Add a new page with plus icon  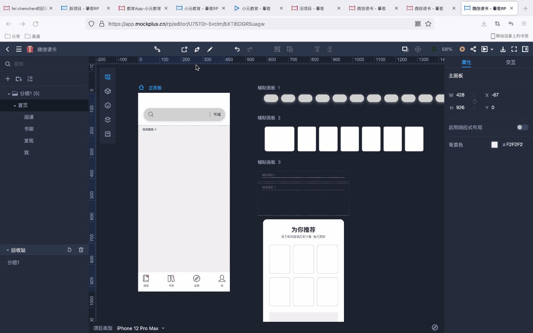7,79
